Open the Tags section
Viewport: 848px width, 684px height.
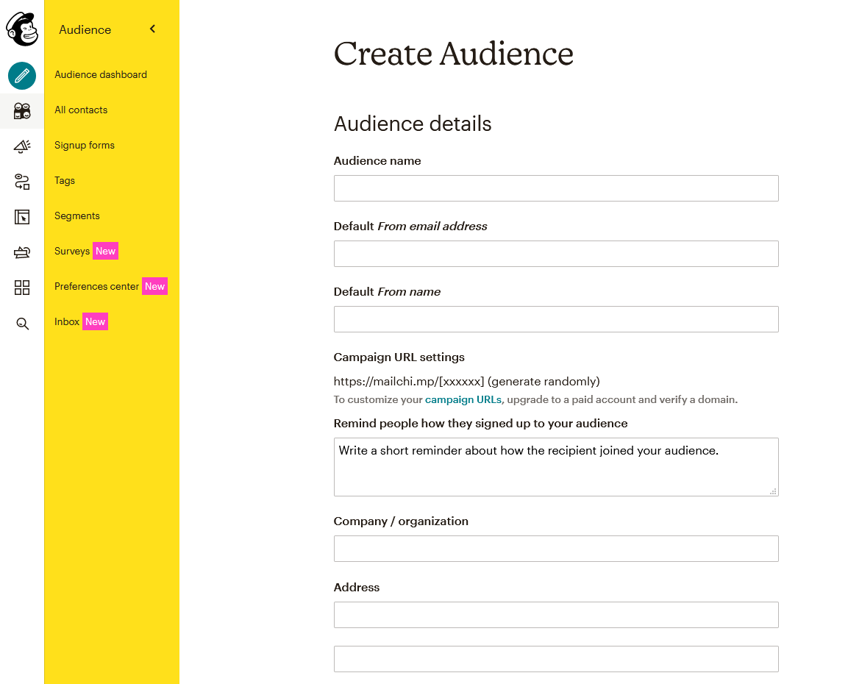tap(64, 180)
